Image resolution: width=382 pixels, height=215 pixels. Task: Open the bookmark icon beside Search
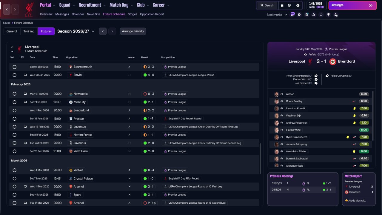pos(282,5)
